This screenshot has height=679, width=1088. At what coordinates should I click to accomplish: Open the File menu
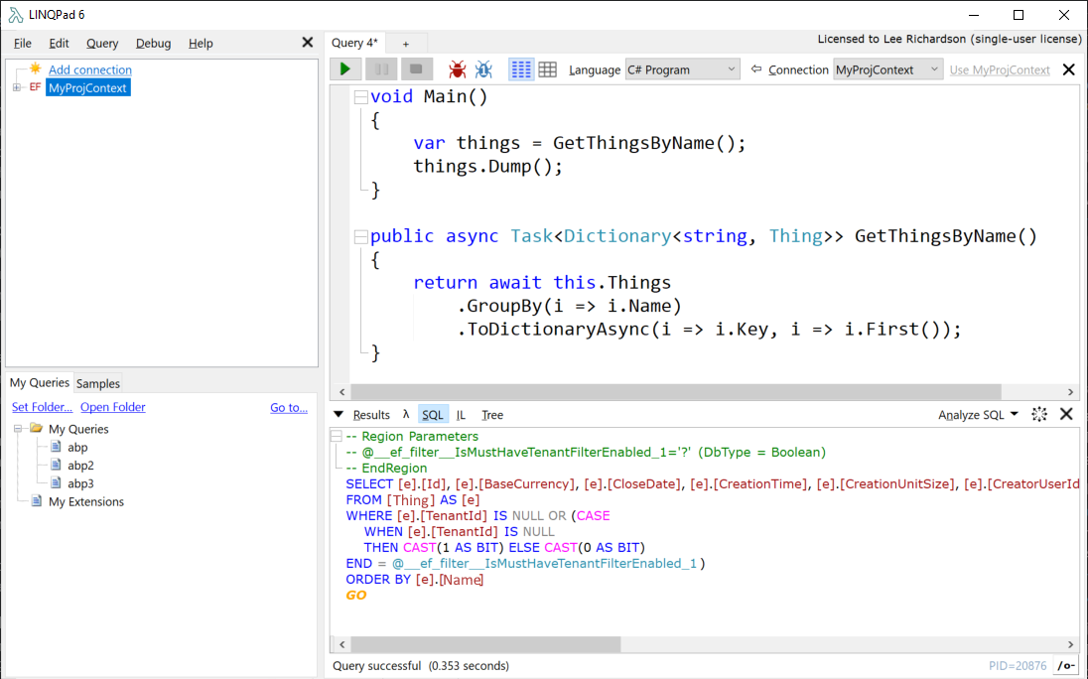[x=22, y=43]
